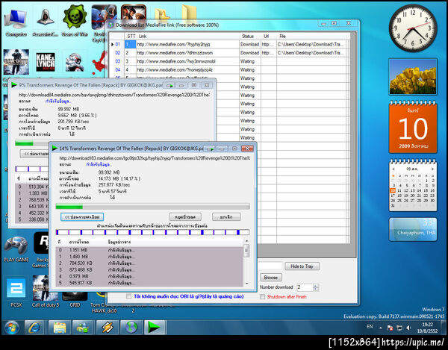This screenshot has height=350, width=448.
Task: Open the EN language indicator
Action: click(370, 327)
